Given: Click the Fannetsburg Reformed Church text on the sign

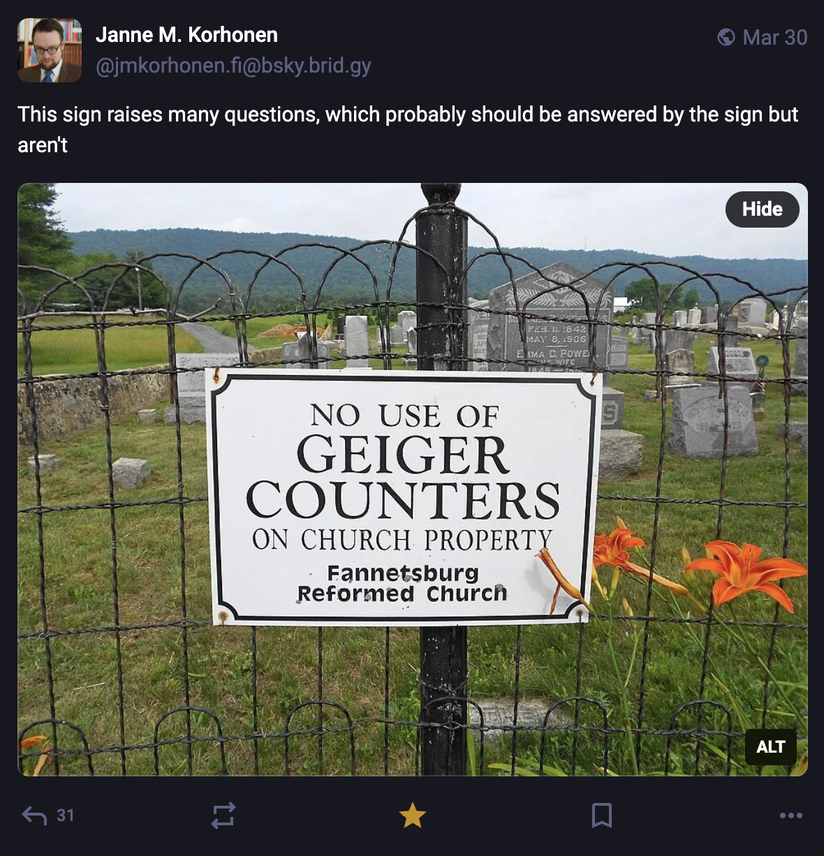Looking at the screenshot, I should pyautogui.click(x=402, y=583).
